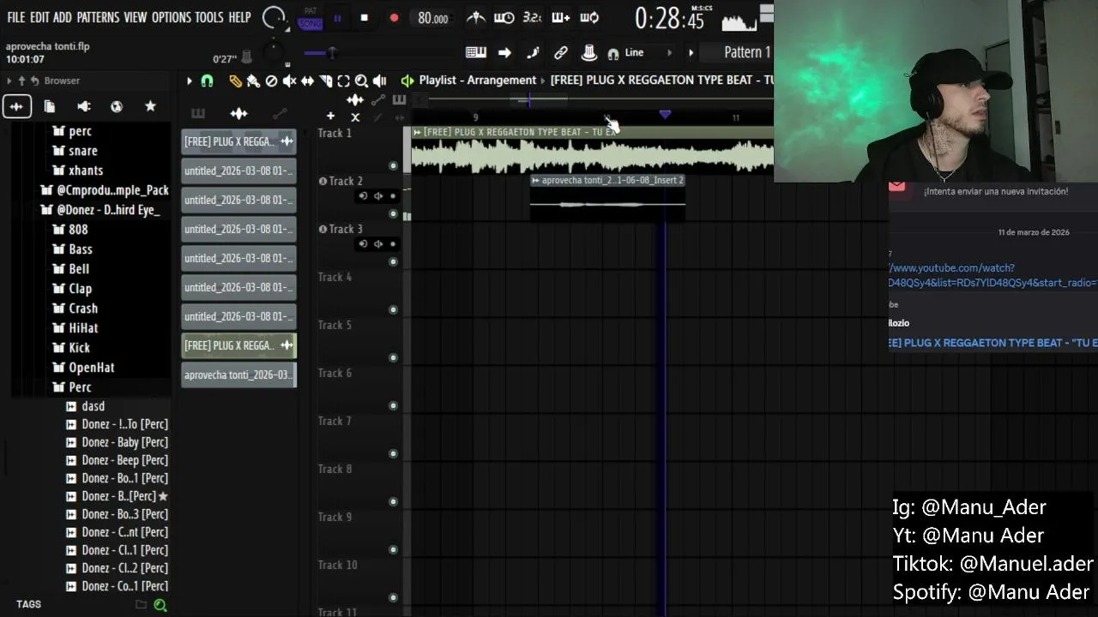Select sample Donez - Beep [Perc]

pos(117,460)
